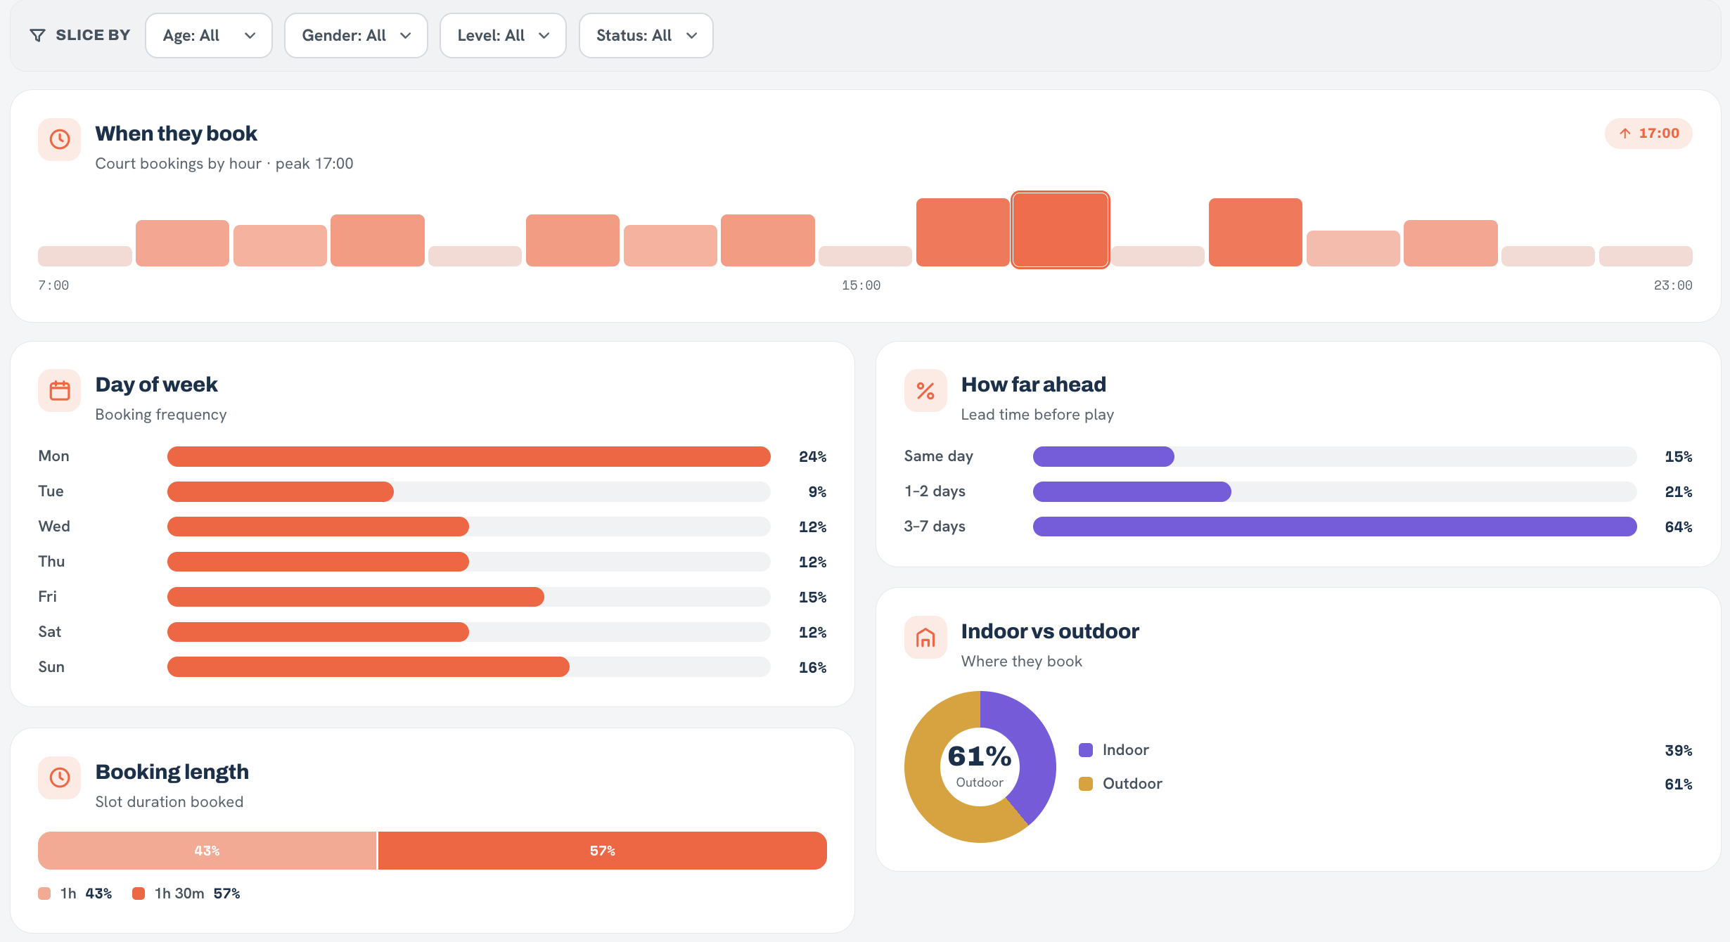Screen dimensions: 1730x942
Task: Click the 64% value for 3–7 days
Action: click(1679, 527)
